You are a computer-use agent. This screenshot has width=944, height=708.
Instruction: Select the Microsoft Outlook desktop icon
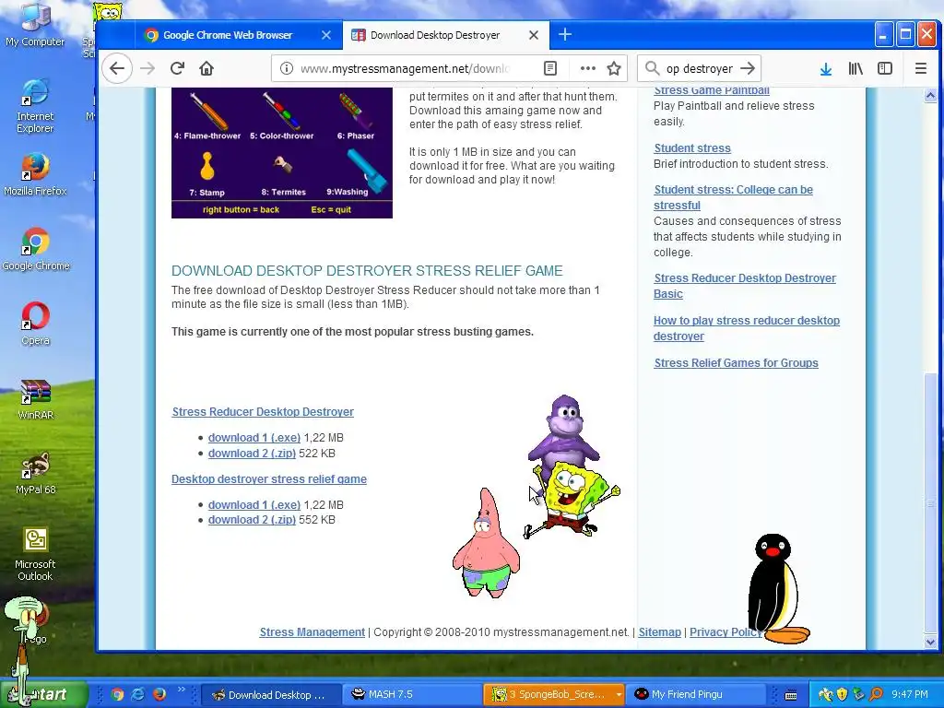tap(35, 554)
